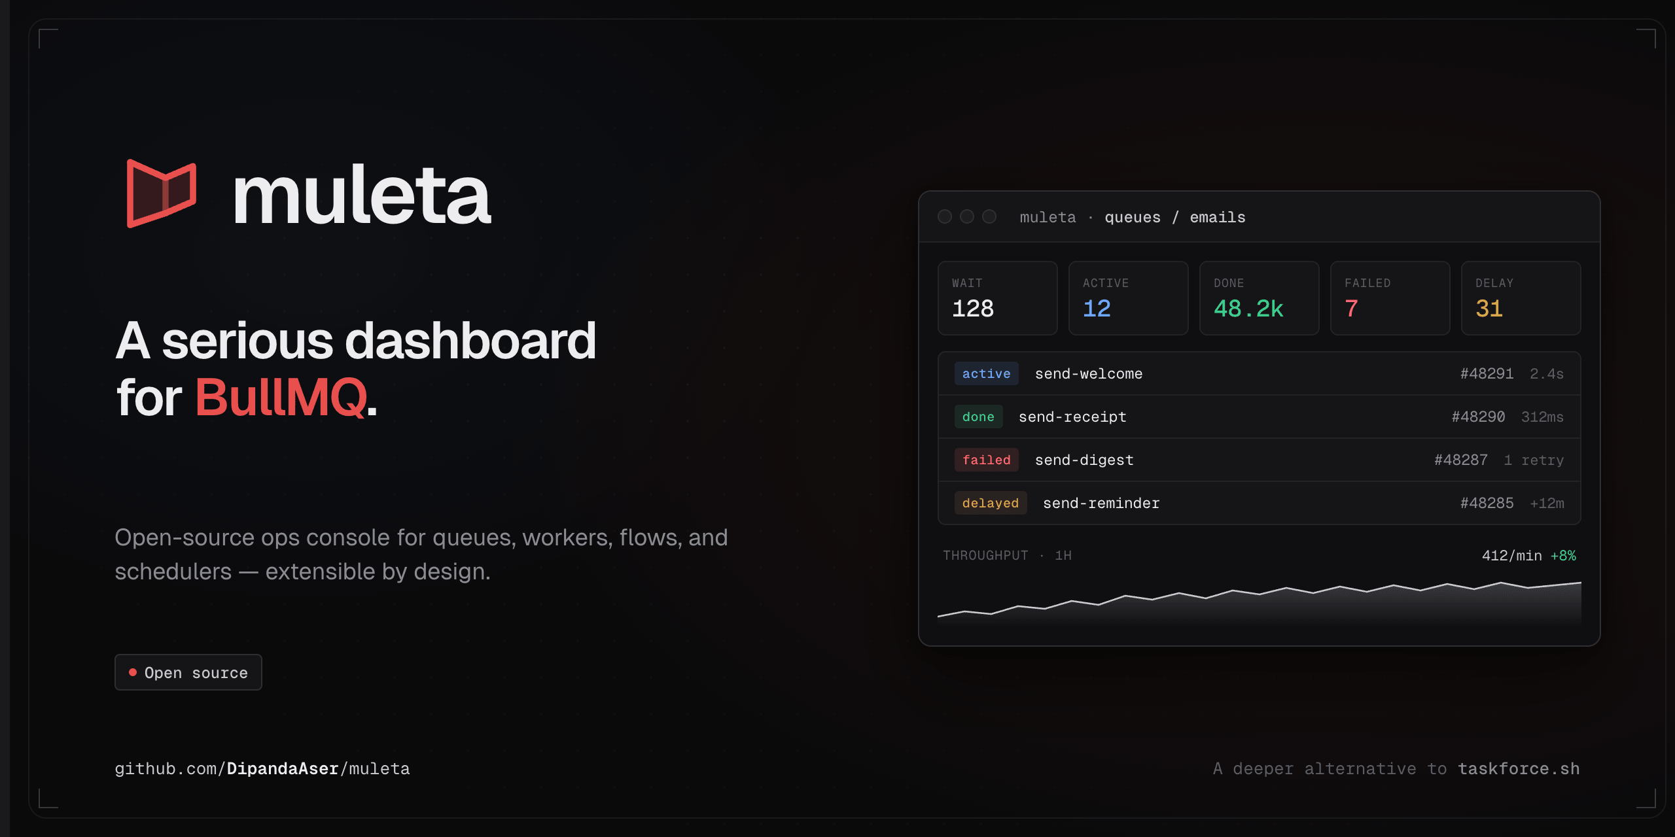Select the blue active status badge
The width and height of the screenshot is (1675, 837).
pyautogui.click(x=986, y=373)
